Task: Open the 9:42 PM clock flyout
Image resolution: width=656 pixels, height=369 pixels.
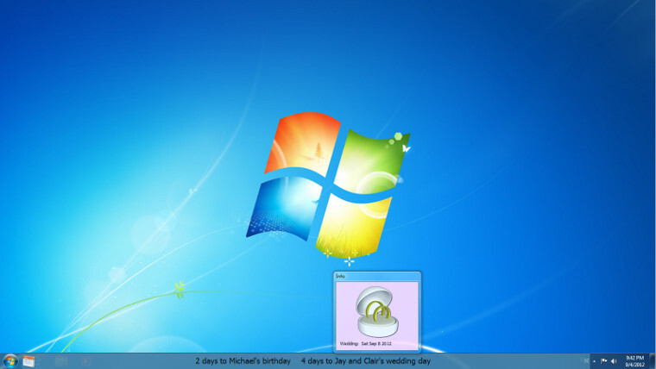Action: point(634,360)
